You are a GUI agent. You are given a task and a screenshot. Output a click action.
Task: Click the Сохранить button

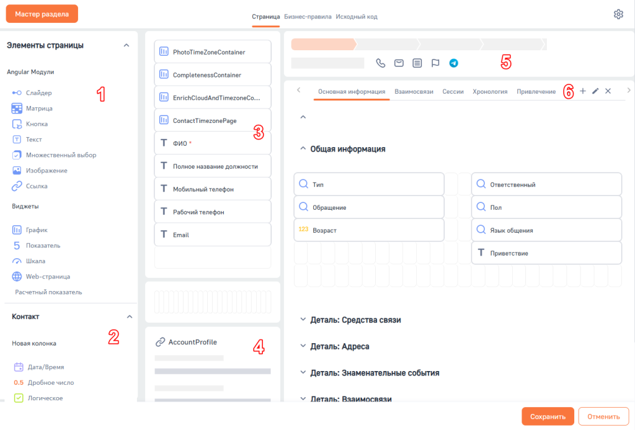(548, 416)
